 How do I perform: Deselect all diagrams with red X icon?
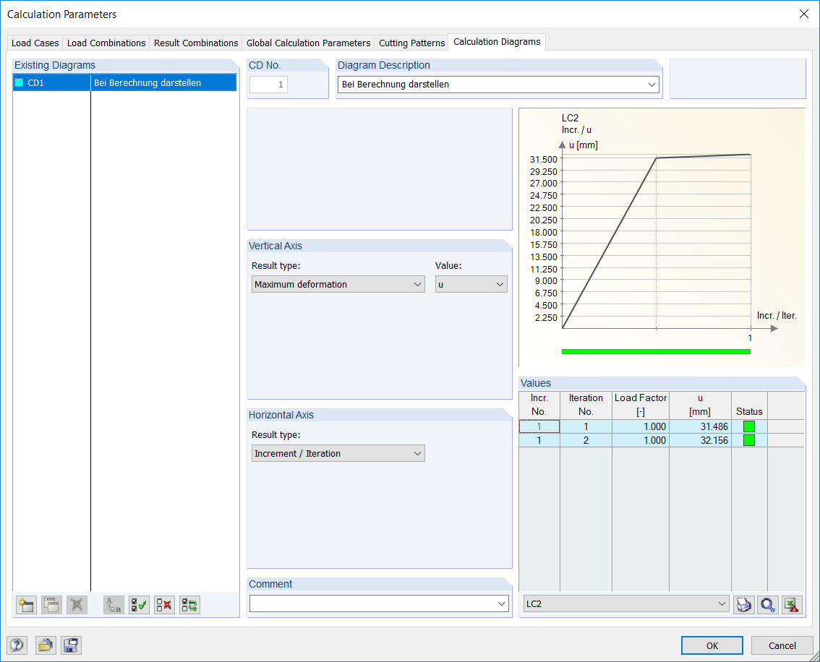point(164,605)
